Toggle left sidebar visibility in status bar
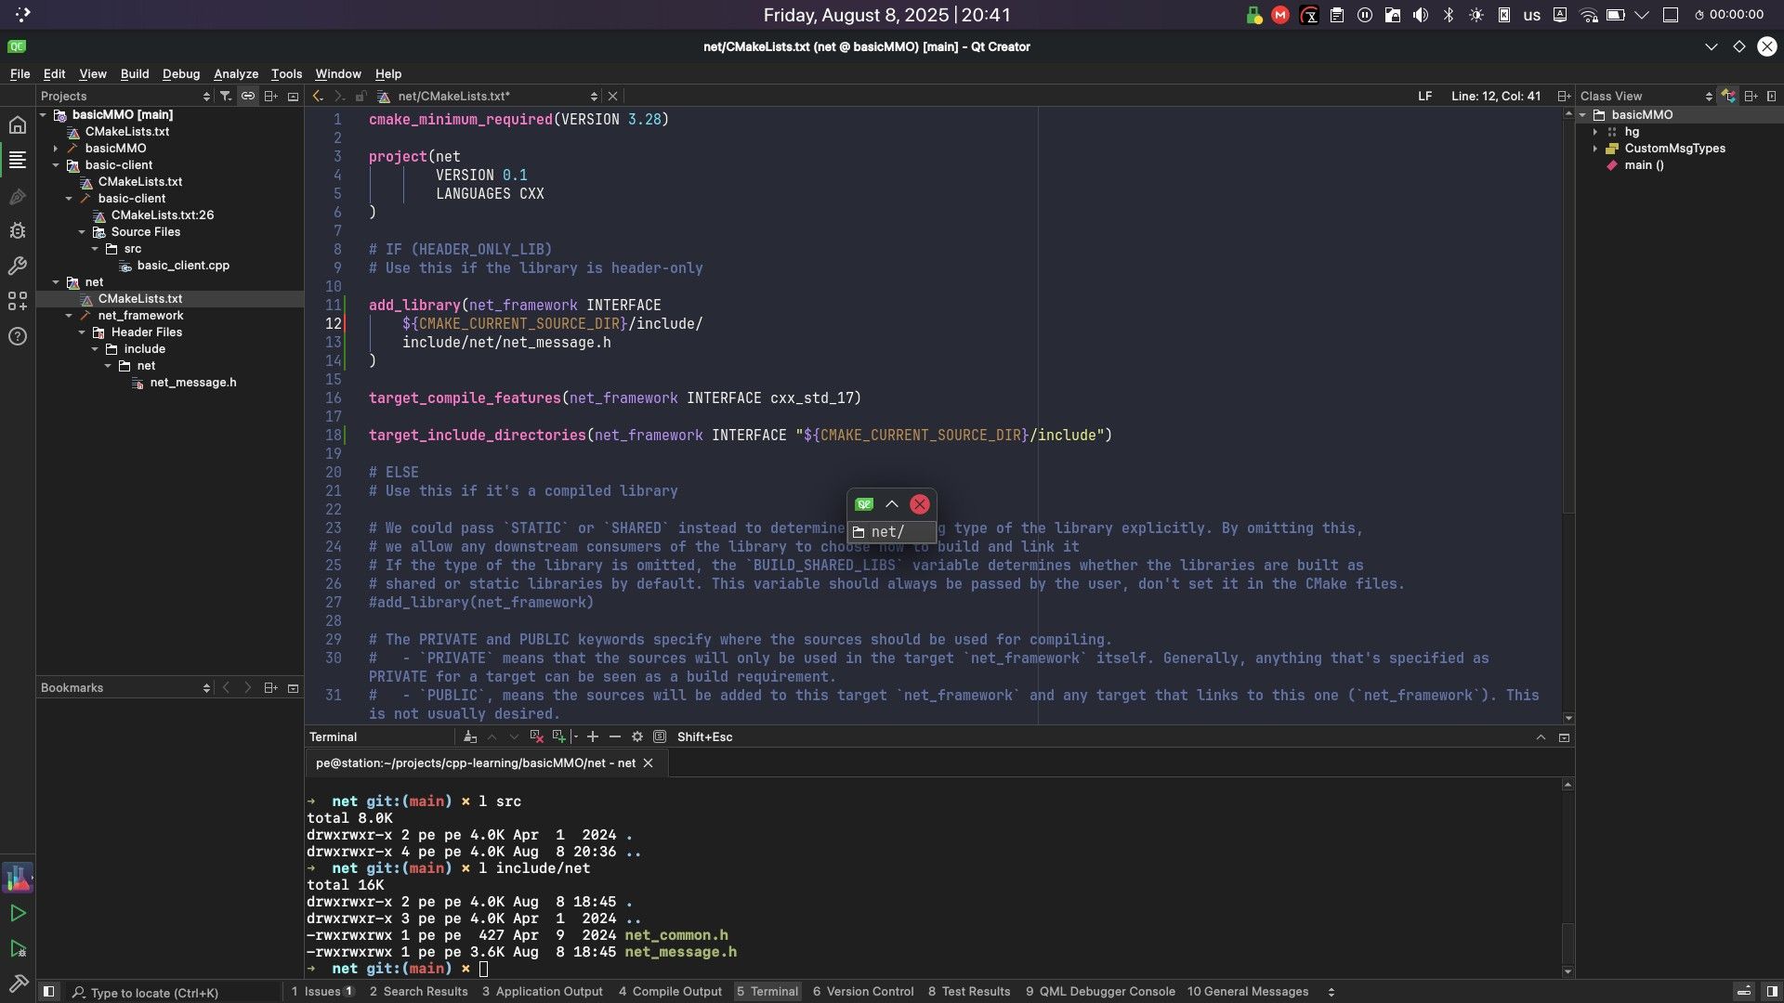The image size is (1784, 1003). click(49, 992)
